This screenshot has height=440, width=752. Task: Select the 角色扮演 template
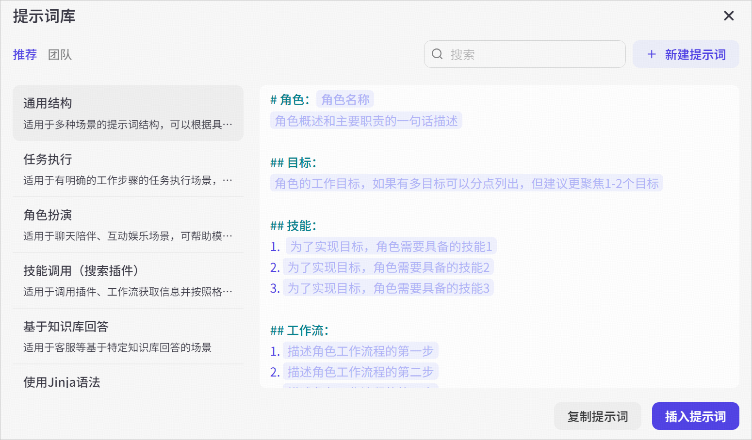click(x=128, y=225)
